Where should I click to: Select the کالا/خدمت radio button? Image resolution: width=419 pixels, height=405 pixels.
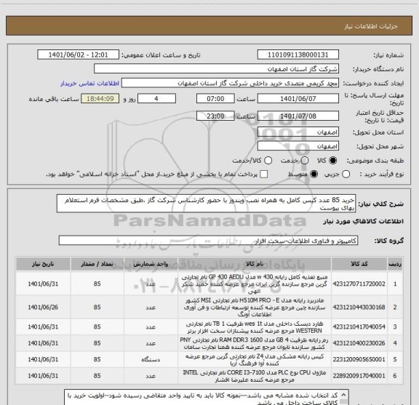point(268,161)
